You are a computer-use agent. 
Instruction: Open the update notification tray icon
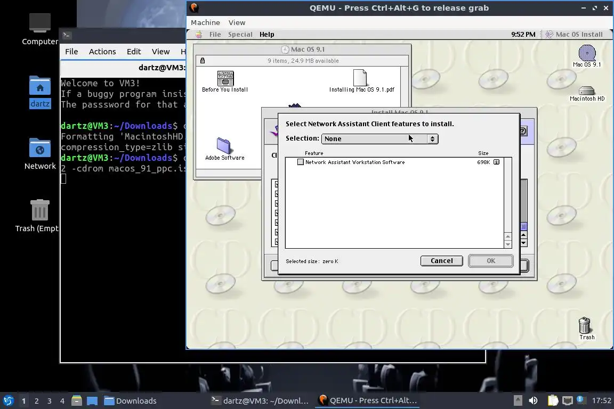click(x=580, y=399)
